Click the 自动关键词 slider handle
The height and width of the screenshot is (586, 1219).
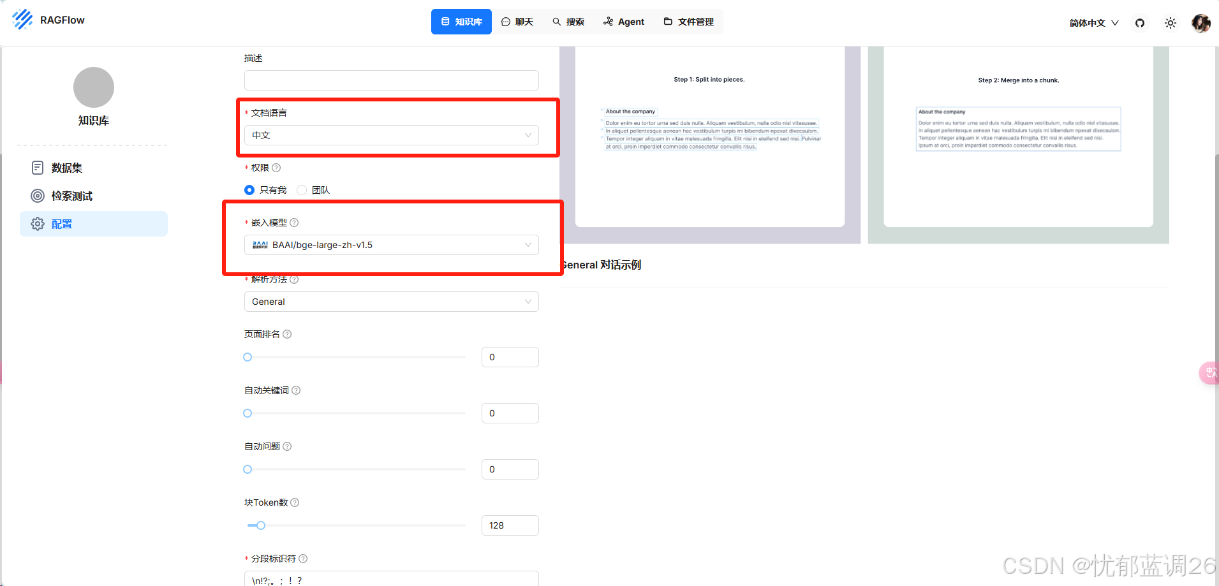tap(247, 413)
